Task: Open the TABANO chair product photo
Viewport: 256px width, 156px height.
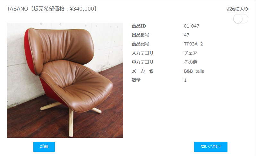Action: coord(65,80)
